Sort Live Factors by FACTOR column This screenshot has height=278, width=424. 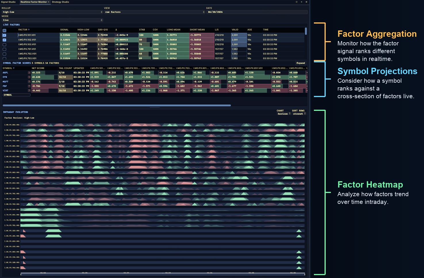tap(24, 30)
